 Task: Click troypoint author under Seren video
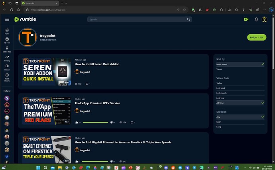pos(82,72)
